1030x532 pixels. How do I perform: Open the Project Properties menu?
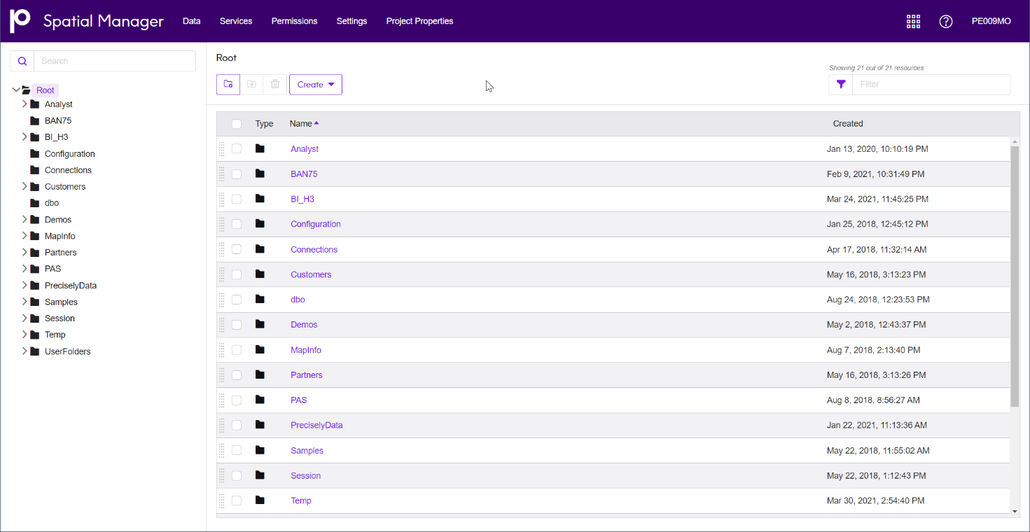point(419,21)
